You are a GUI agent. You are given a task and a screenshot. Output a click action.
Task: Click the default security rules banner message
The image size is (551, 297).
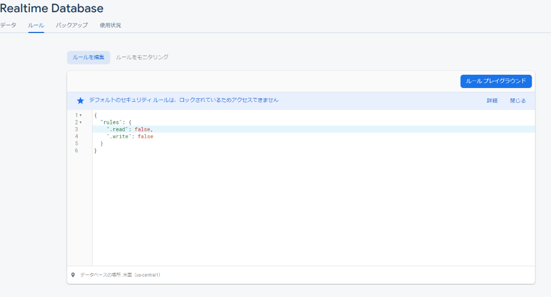pos(183,100)
